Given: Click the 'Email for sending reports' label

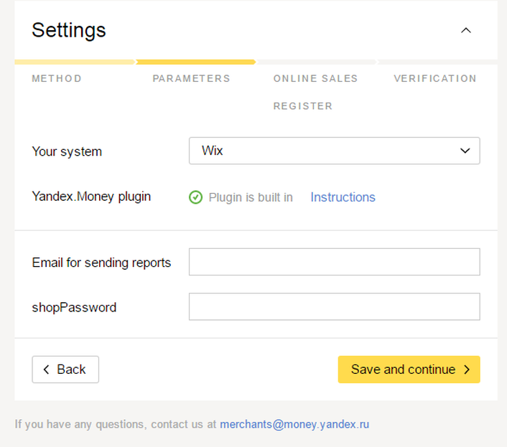Looking at the screenshot, I should click(x=101, y=263).
